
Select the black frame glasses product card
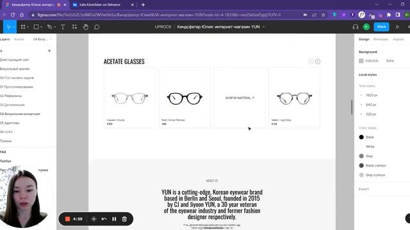point(184,98)
